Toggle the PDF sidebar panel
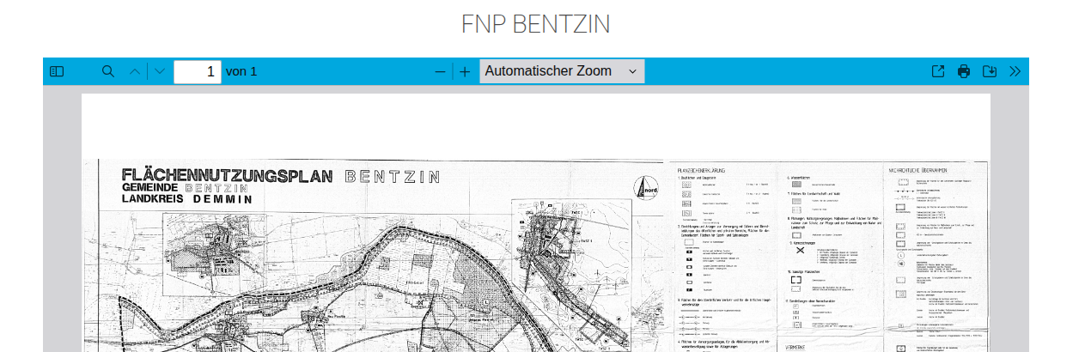 coord(57,71)
